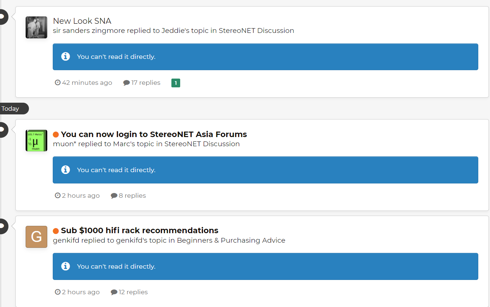Go to Beginners & Purchasing Advice forum
490x307 pixels.
pos(231,240)
